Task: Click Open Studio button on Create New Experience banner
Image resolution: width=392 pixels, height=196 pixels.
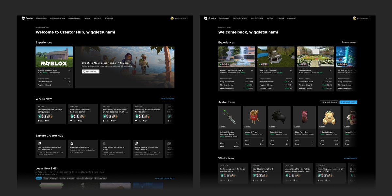Action: (x=90, y=71)
